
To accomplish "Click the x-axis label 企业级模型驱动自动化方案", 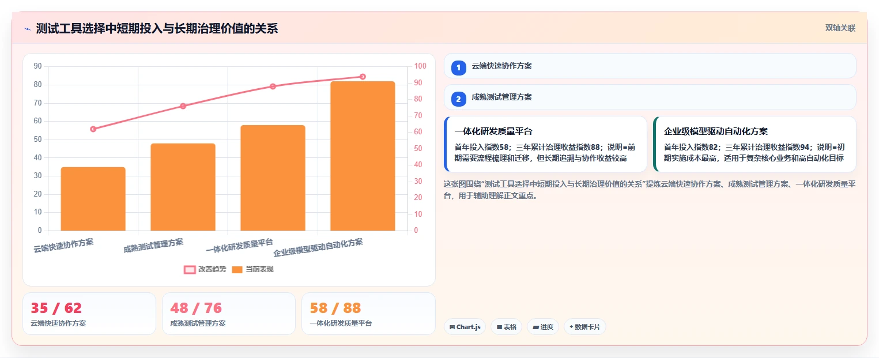I will click(x=318, y=247).
